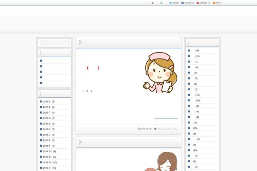This screenshot has width=257, height=171.
Task: Click arrow bullet beside 2014 11 archive
Action: click(41, 157)
